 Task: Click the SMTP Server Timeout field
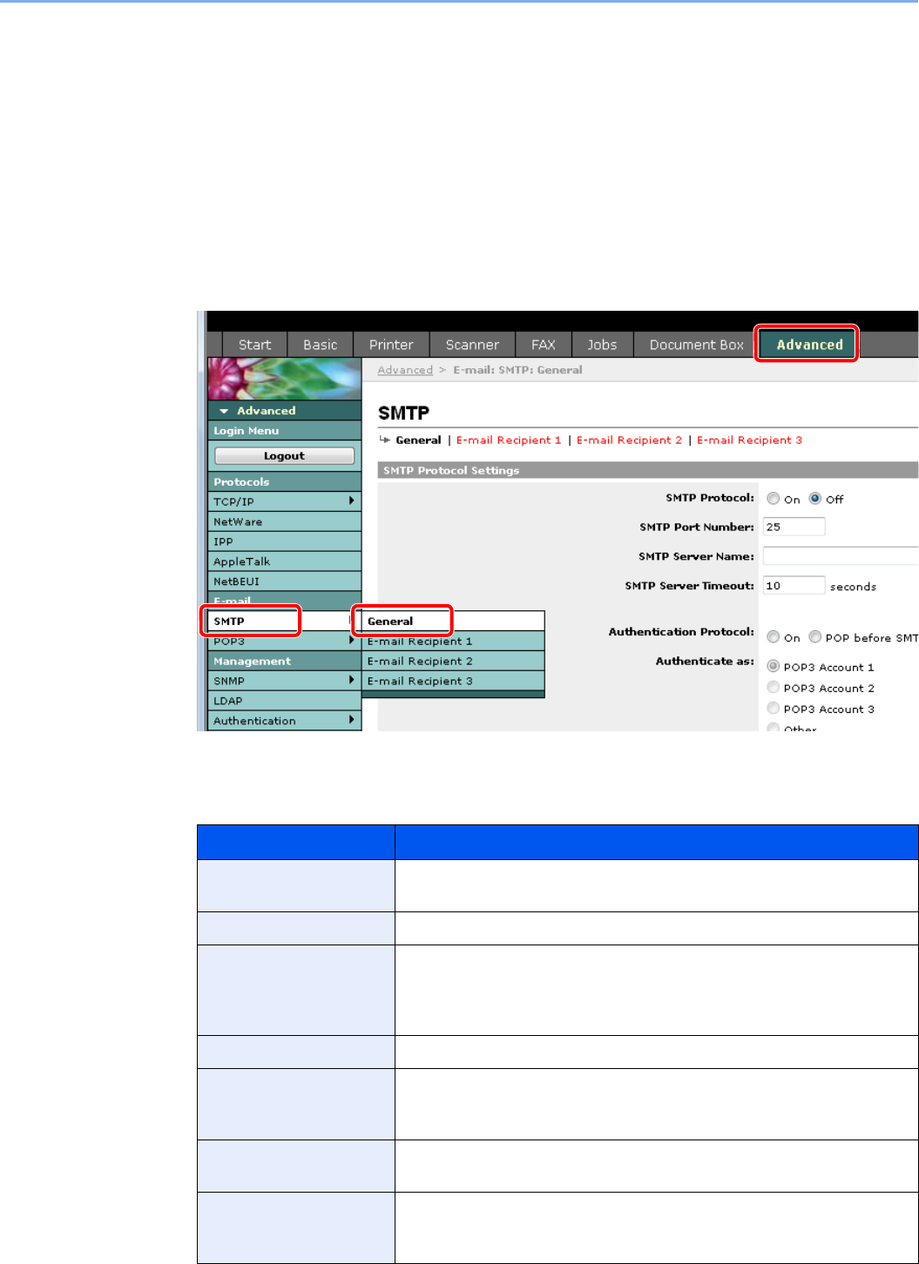point(794,586)
